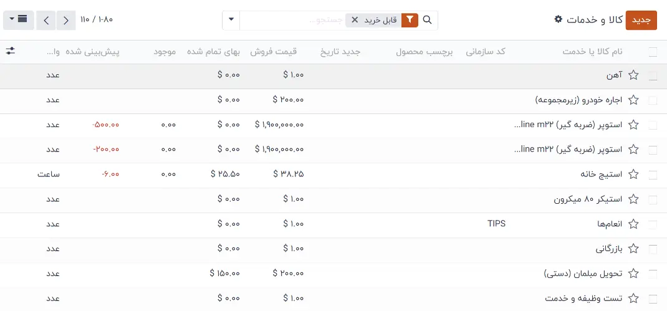Favorite the استوپر row with -۵۰۰.۰۰ forecast
Image resolution: width=667 pixels, height=311 pixels.
click(x=633, y=125)
